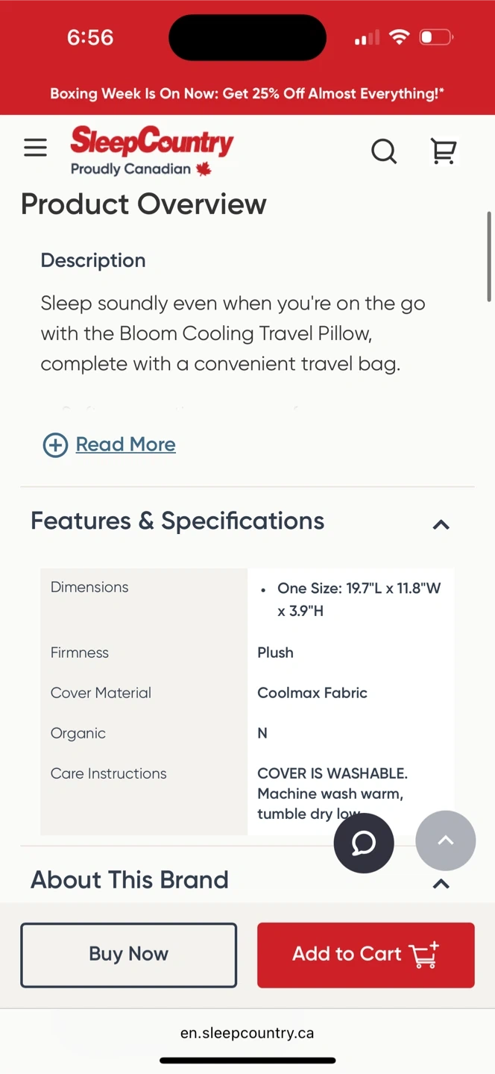
Task: Open the shopping cart icon
Action: [x=444, y=151]
